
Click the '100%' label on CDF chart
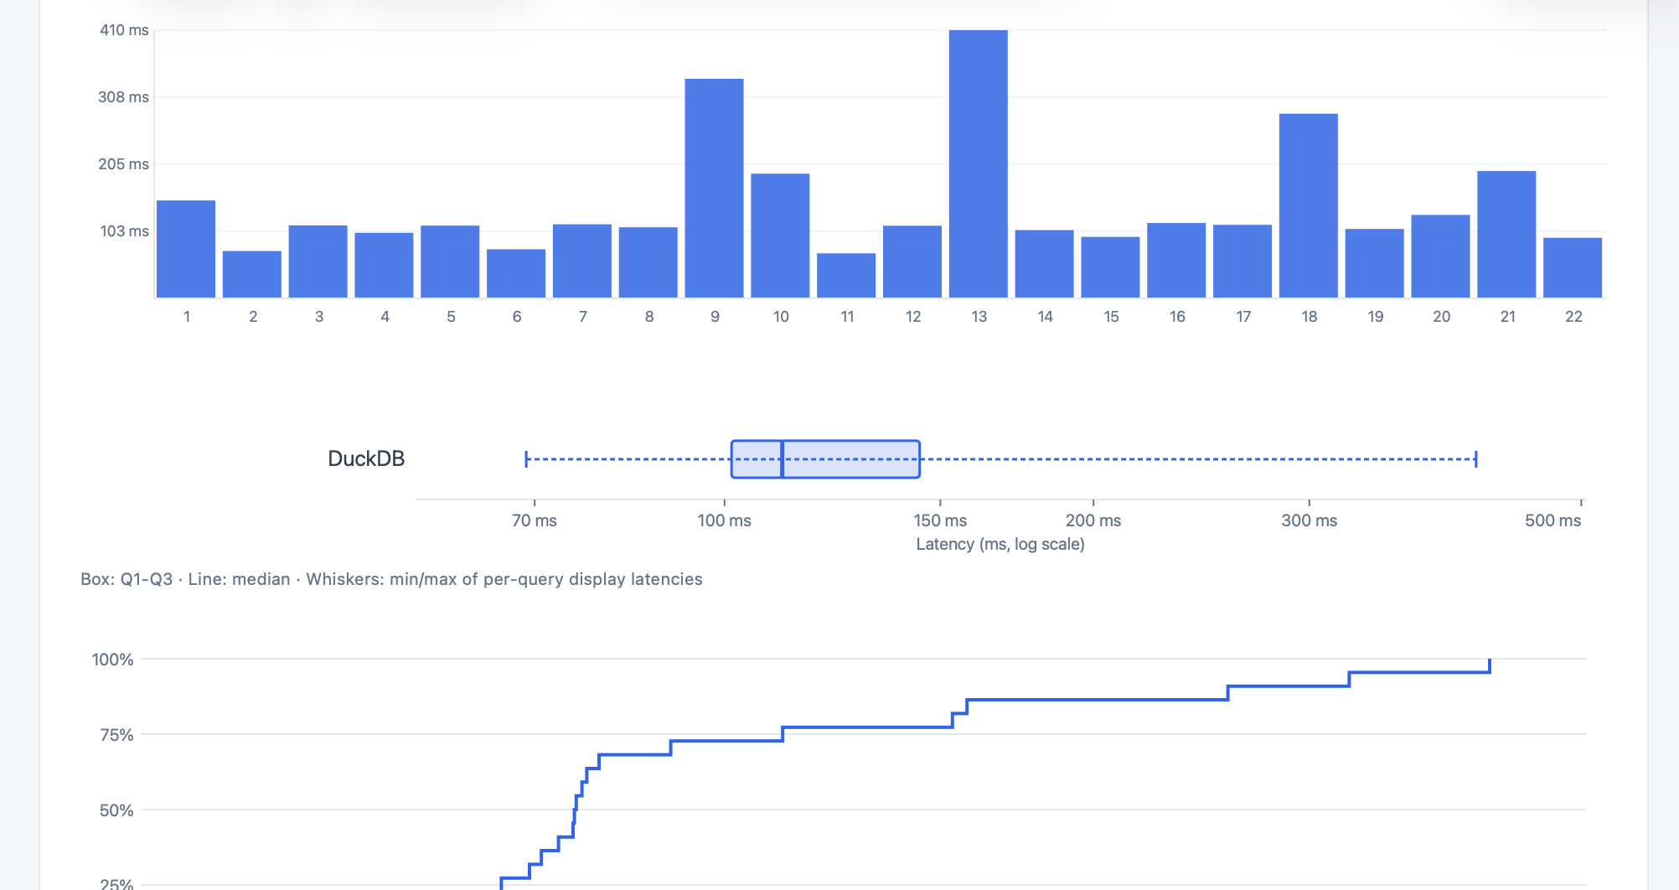click(112, 660)
